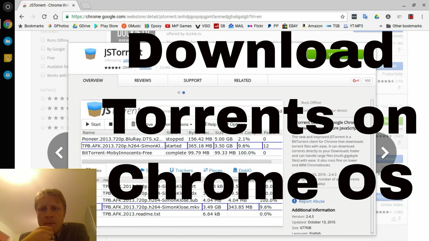Open the Bookmarks star folder on the bar
Image resolution: width=429 pixels, height=241 pixels.
coord(31,26)
